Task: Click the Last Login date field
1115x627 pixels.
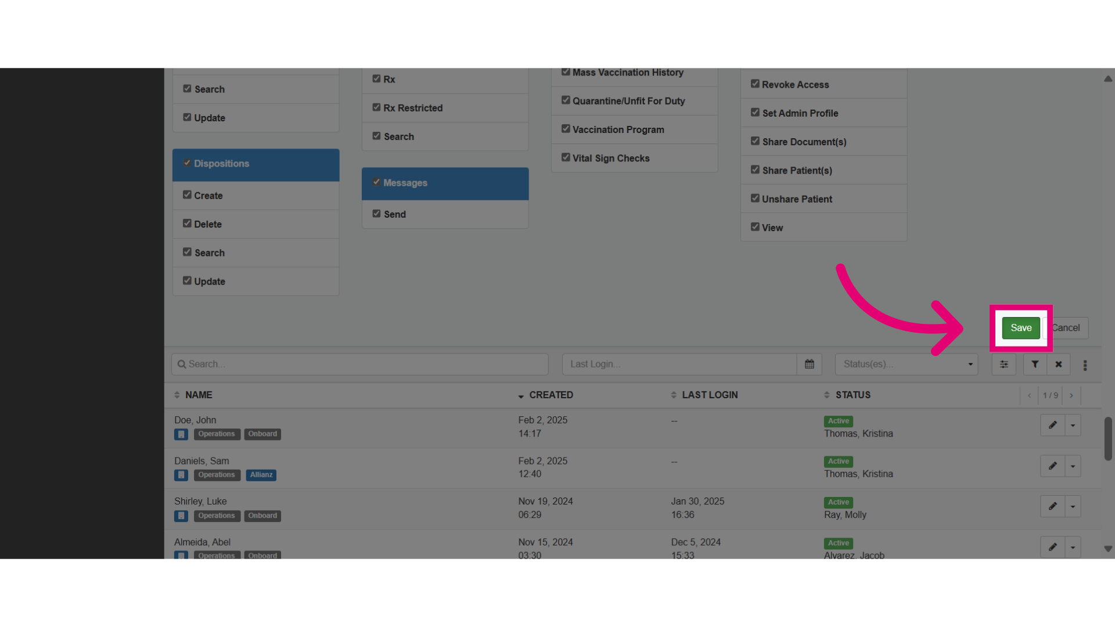Action: click(x=679, y=364)
